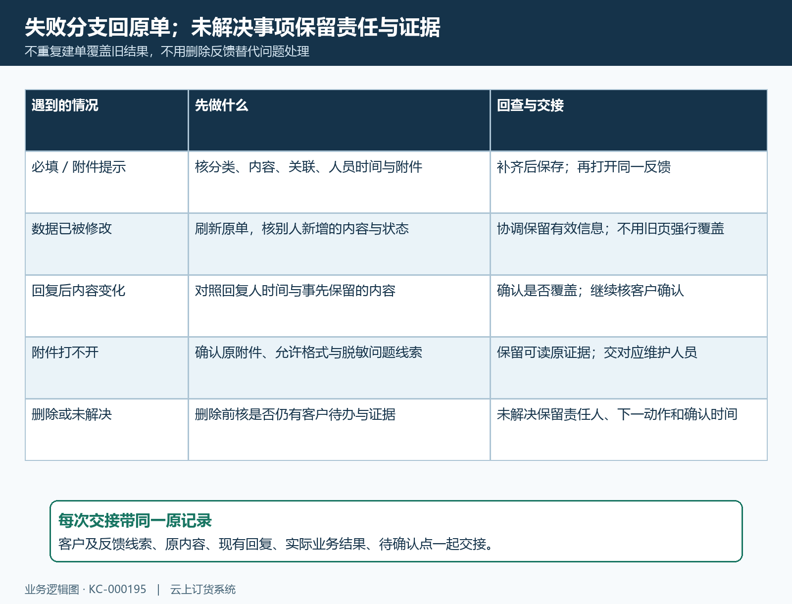
Task: Select the column header 先做什么
Action: [339, 120]
